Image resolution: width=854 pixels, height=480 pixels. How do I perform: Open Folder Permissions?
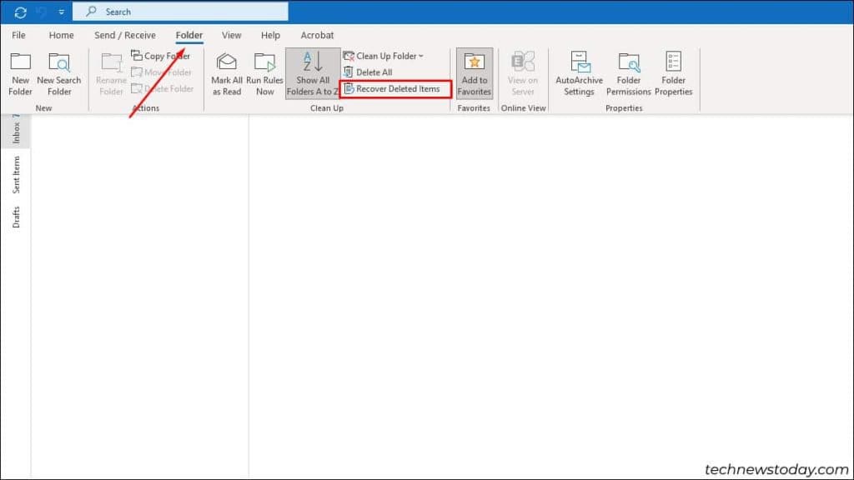tap(627, 73)
